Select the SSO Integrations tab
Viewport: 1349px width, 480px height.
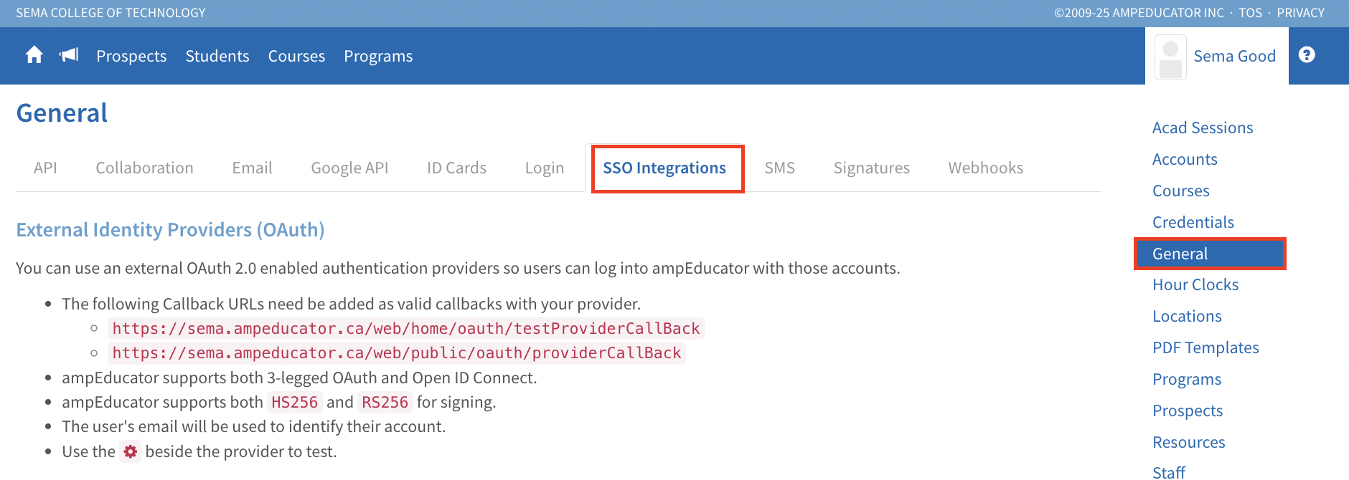pyautogui.click(x=664, y=168)
